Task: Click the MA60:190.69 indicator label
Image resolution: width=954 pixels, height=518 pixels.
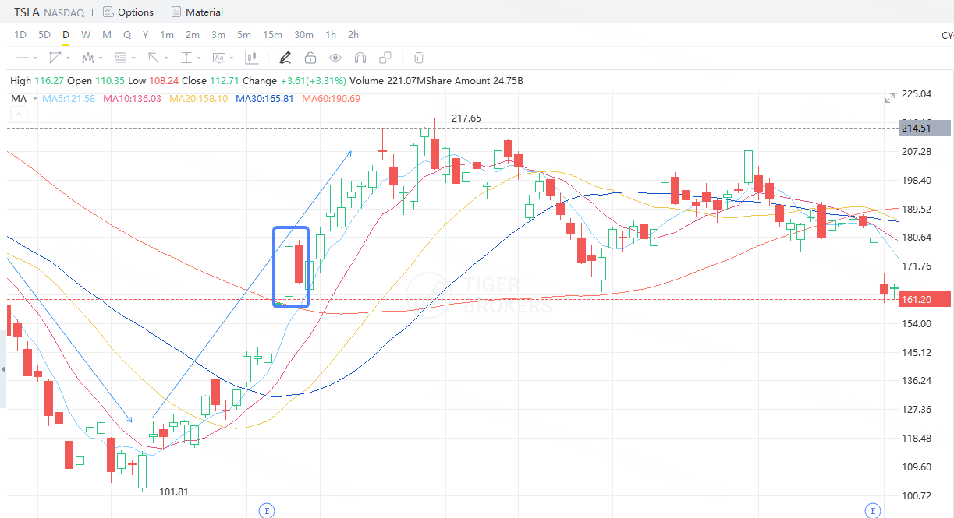Action: [332, 99]
